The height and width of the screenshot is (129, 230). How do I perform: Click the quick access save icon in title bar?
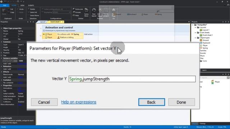point(5,1)
